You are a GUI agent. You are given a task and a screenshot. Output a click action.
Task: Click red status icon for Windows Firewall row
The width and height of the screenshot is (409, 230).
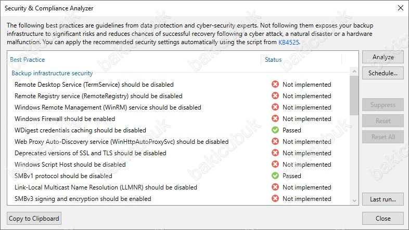(x=275, y=119)
